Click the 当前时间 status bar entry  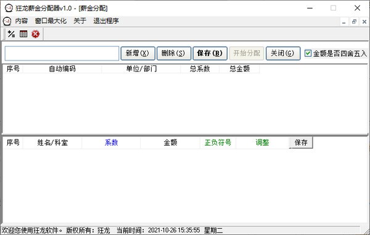tap(158, 230)
